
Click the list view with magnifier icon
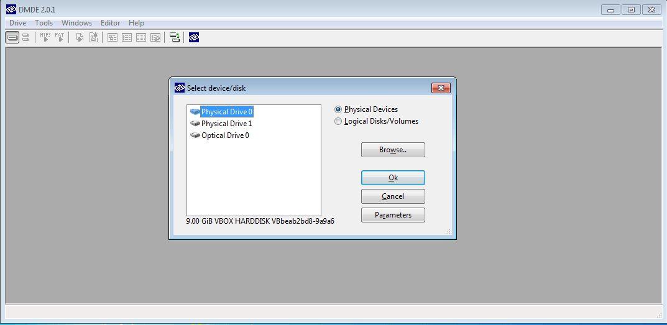(x=155, y=37)
